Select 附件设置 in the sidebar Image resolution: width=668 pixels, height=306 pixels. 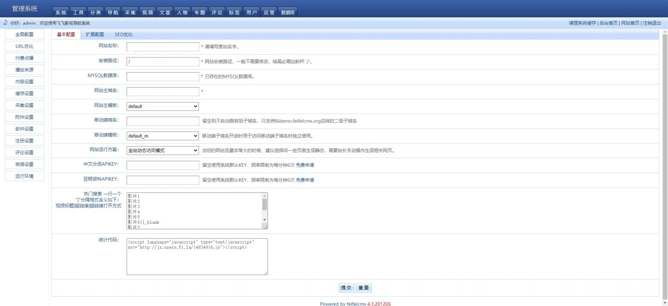(x=24, y=117)
